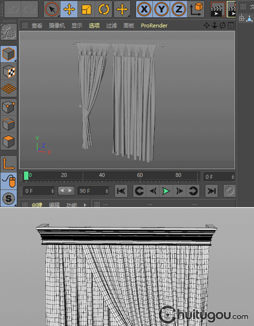This screenshot has width=254, height=326.
Task: Activate the Scale tool
Action: pyautogui.click(x=87, y=9)
